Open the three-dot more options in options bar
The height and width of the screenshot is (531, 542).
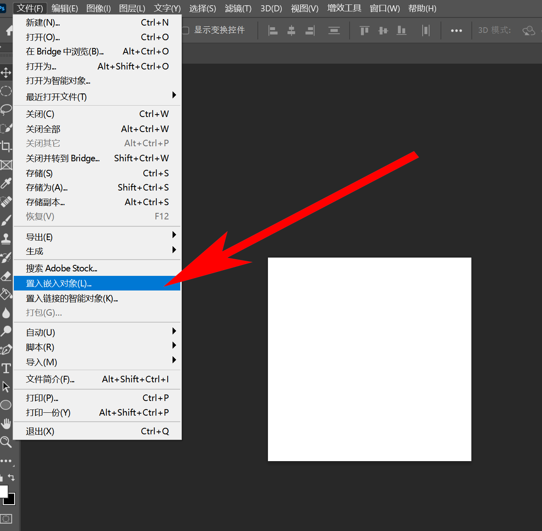coord(456,30)
